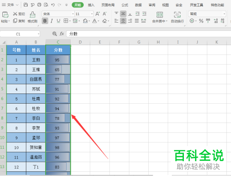Expand the Paste (粘贴) dropdown arrow
The height and width of the screenshot is (176, 231).
point(9,21)
